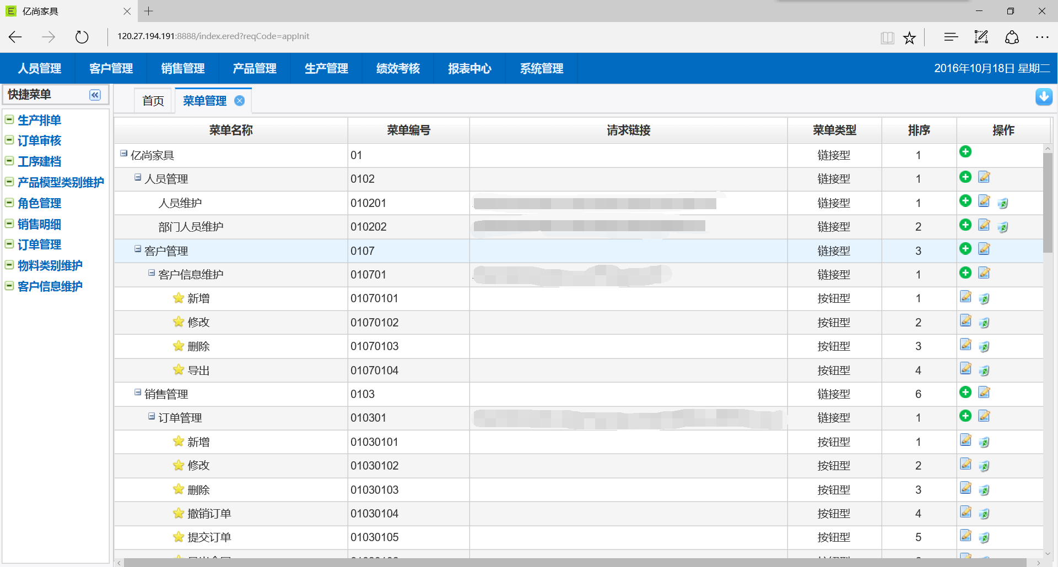Click the vertical scrollbar thumb of the menu table
The height and width of the screenshot is (567, 1058).
pos(1048,204)
